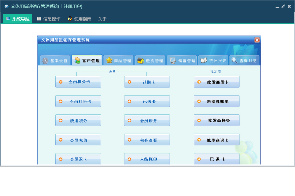Click the orange arrow icon on 会员充值
Screen dimensions: 295x196
[60, 140]
